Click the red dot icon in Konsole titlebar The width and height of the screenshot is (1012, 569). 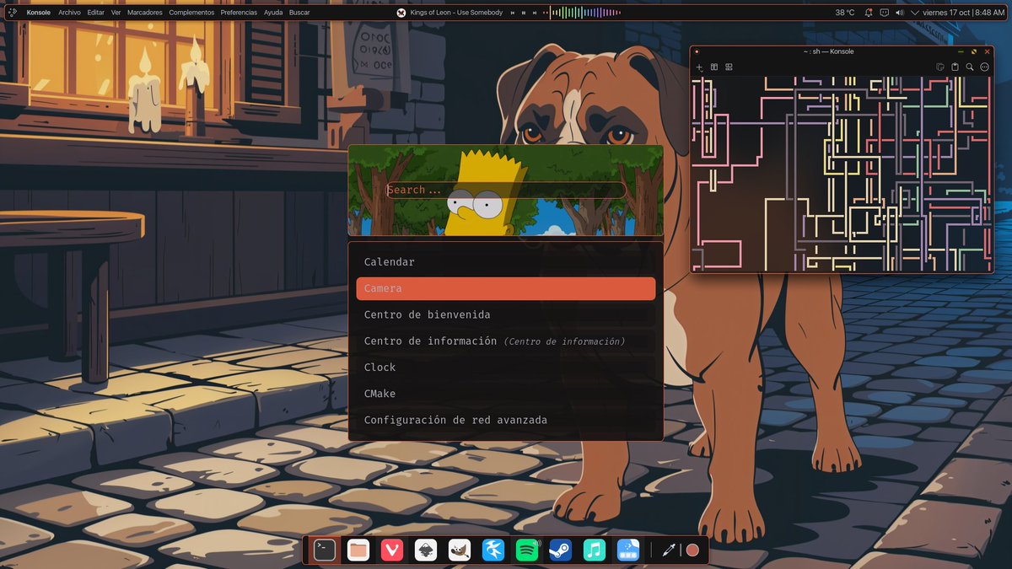697,51
